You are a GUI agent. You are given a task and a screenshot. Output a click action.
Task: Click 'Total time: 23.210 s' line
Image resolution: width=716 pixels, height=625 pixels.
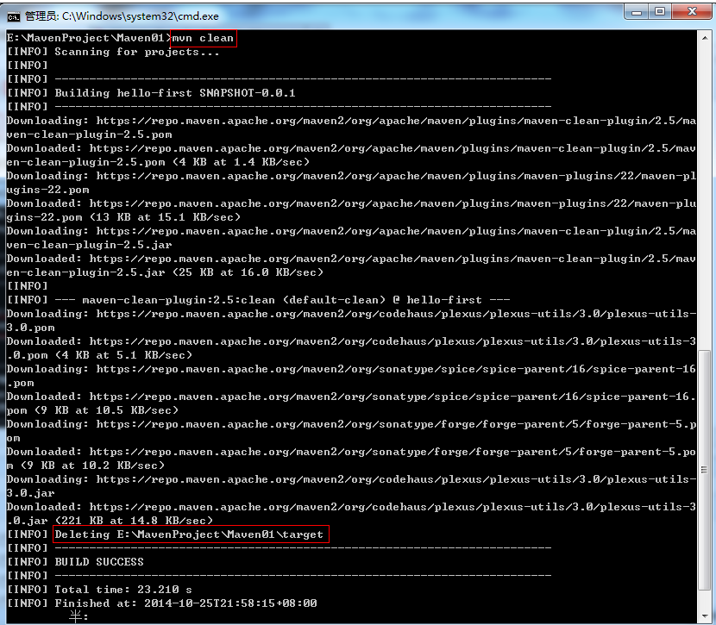(x=99, y=590)
